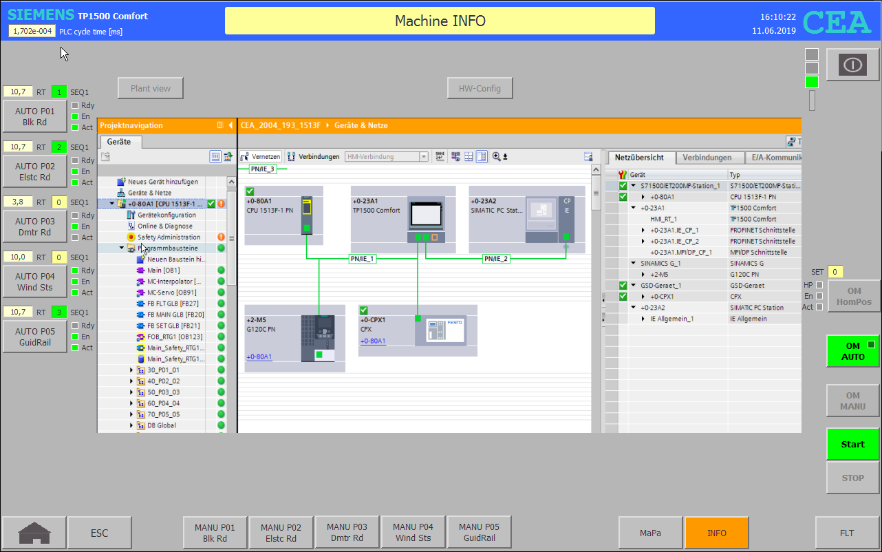Image resolution: width=882 pixels, height=552 pixels.
Task: Click the ESC button
Action: point(100,533)
